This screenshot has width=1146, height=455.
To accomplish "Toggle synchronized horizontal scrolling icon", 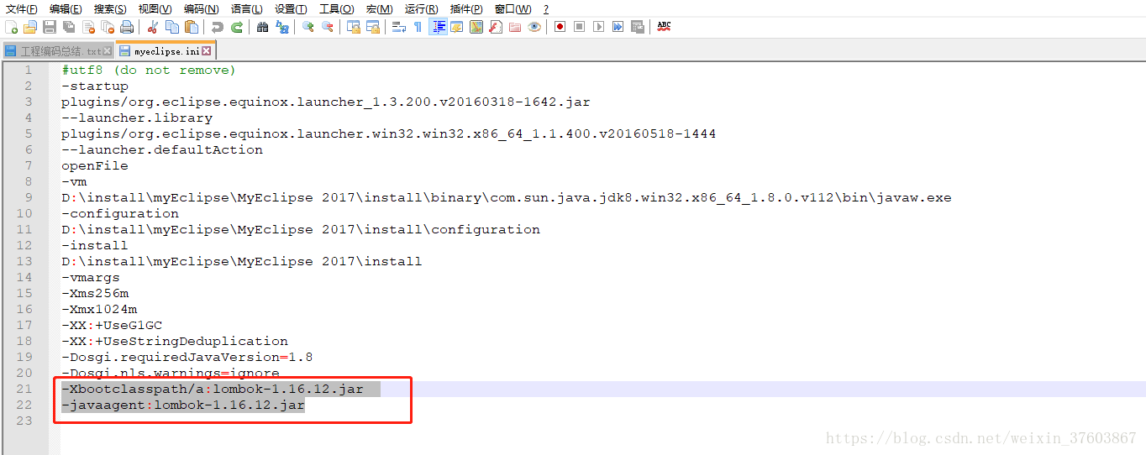I will point(372,27).
